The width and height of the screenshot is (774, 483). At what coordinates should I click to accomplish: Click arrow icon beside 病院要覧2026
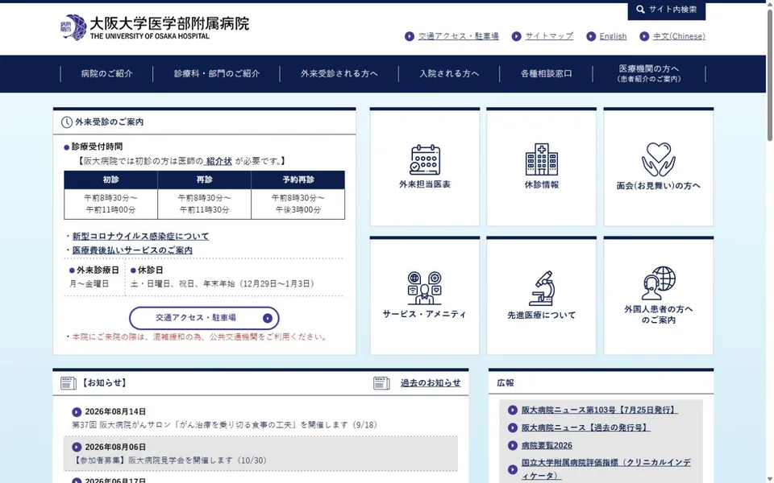513,445
